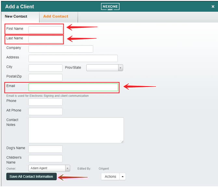Click the Postal/Zip field
Image resolution: width=218 pixels, height=187 pixels.
(45, 77)
